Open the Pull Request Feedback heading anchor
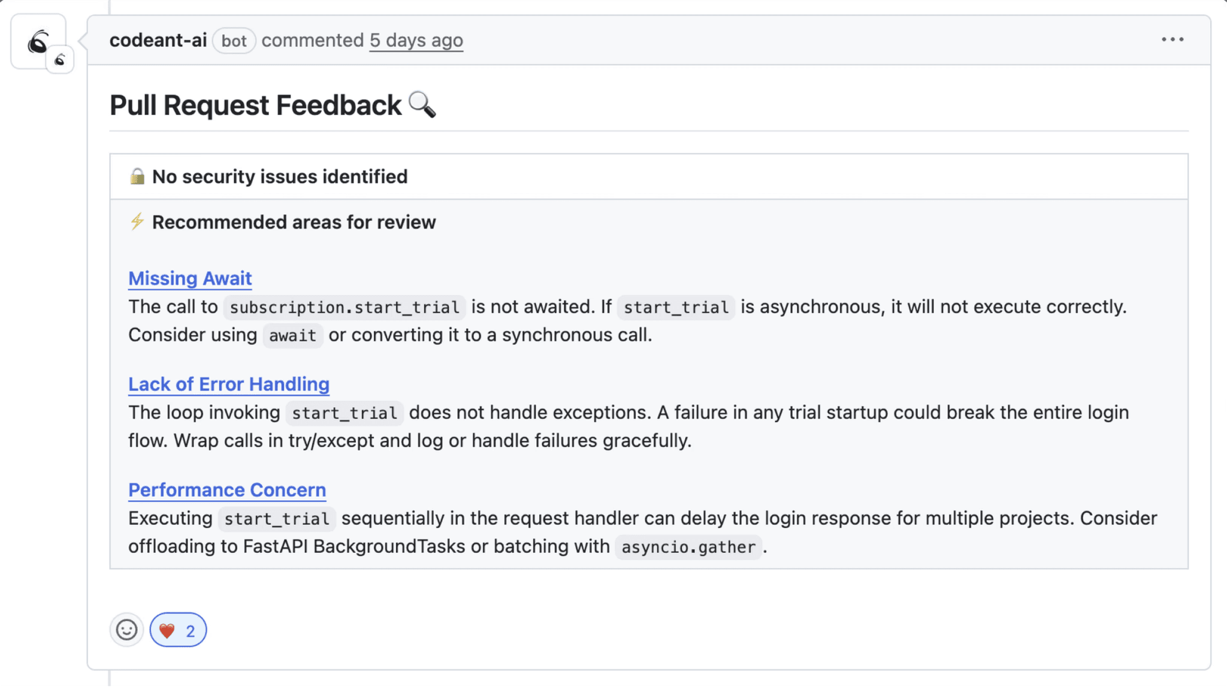Image resolution: width=1227 pixels, height=687 pixels. tap(254, 105)
